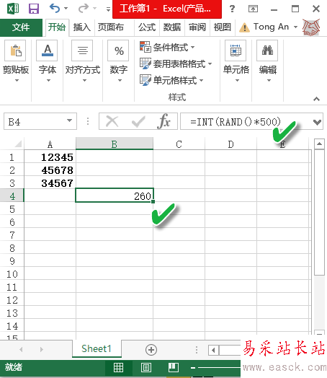Confirm entry with the formula bar checkmark
This screenshot has height=378, width=327.
[x=138, y=121]
